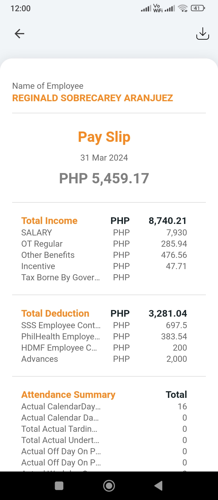
Task: Tap the truncated Tax Borne By Gover... row
Action: coord(61,277)
